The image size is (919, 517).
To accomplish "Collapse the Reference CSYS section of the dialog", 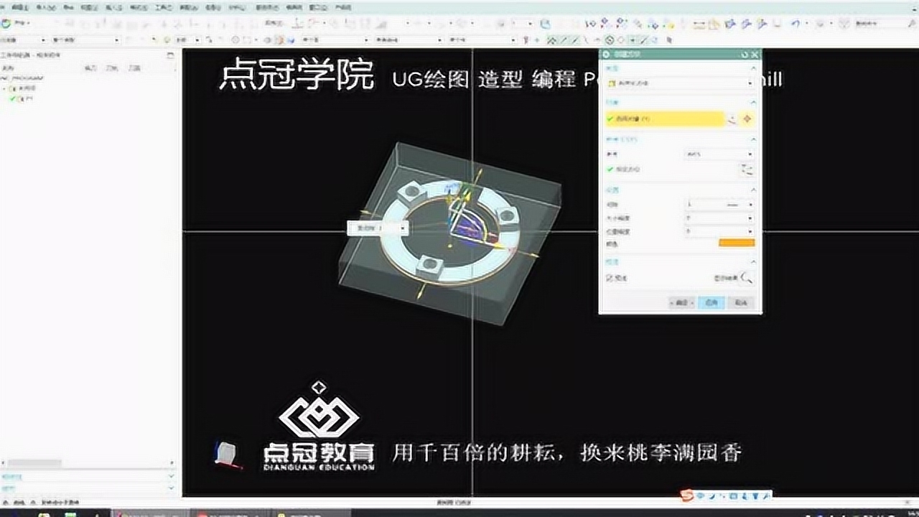I will 753,139.
